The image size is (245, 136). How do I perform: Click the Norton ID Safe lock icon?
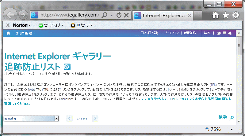(73, 25)
